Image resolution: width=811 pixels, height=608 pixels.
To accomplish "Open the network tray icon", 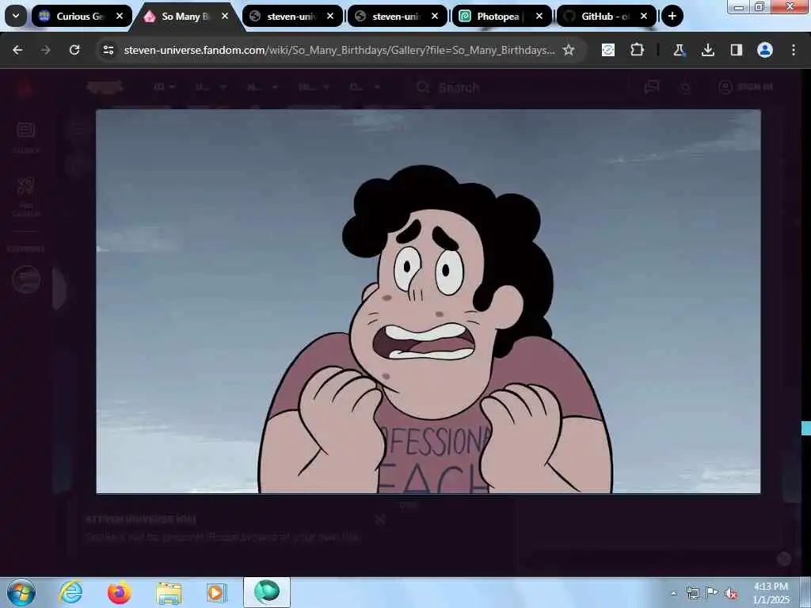I will pos(692,593).
